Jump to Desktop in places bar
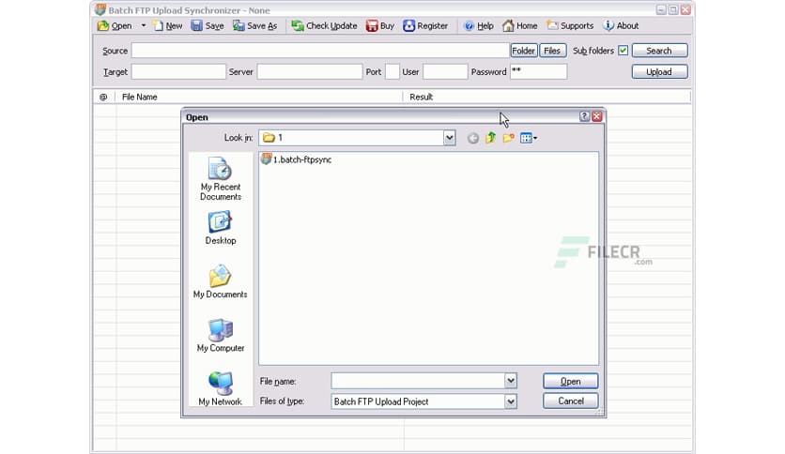Screen dimensions: 785x454 pyautogui.click(x=221, y=228)
